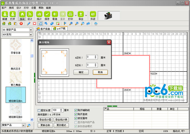Enable the 固定长度 checkbox
The height and width of the screenshot is (134, 190).
(x=39, y=110)
